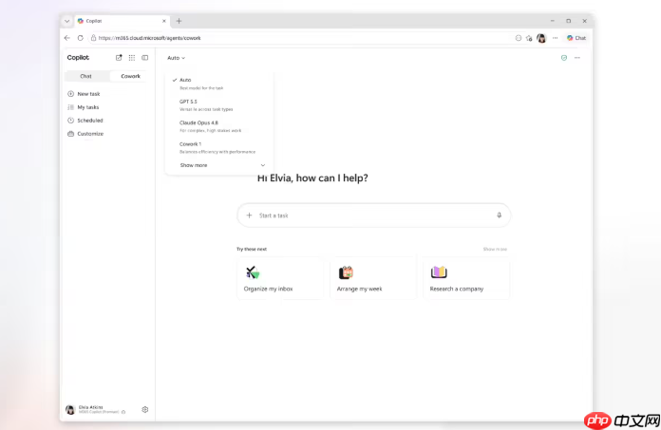Click the favorites star icon in address bar
Screen dimensions: 661x430
click(529, 38)
